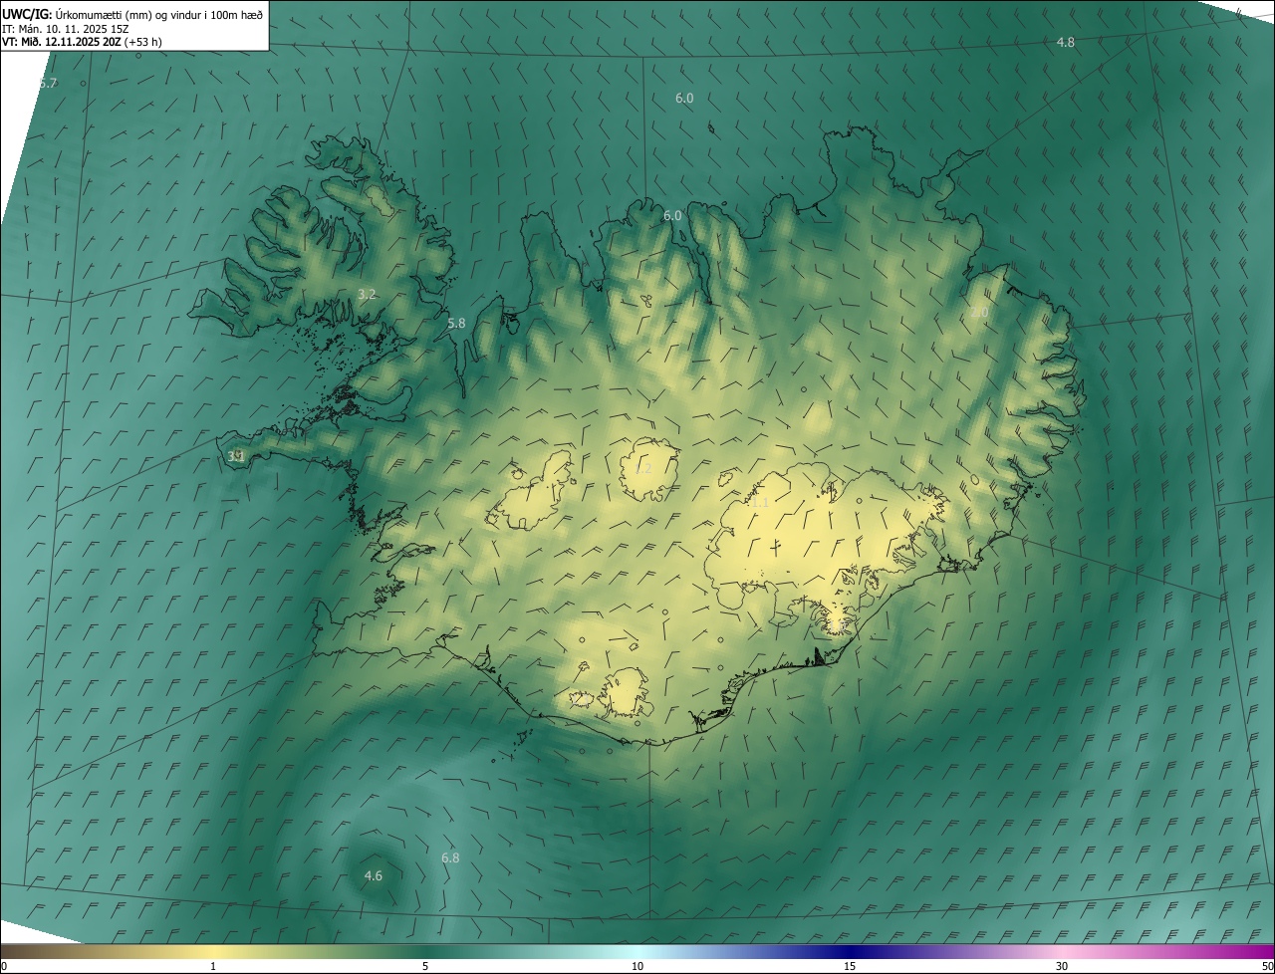Click the 3.2 value label over the Westfjords
Image resolution: width=1275 pixels, height=974 pixels.
click(367, 294)
